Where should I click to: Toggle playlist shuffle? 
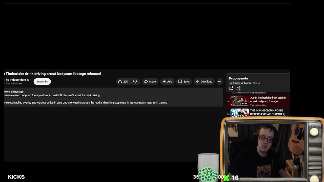(238, 88)
